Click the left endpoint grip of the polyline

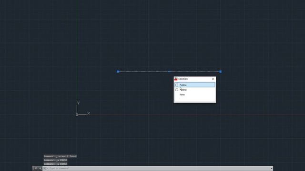coord(118,72)
